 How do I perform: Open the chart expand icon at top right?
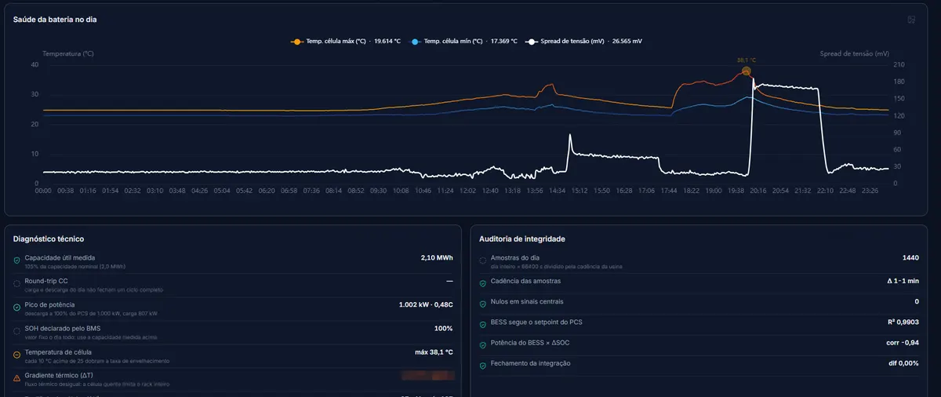click(911, 20)
